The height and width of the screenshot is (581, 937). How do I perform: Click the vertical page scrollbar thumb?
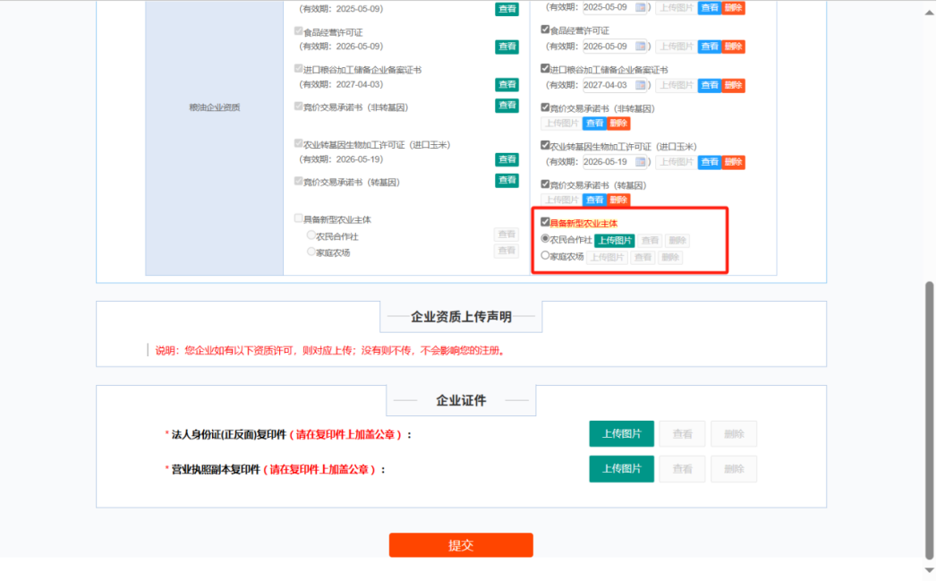point(929,419)
